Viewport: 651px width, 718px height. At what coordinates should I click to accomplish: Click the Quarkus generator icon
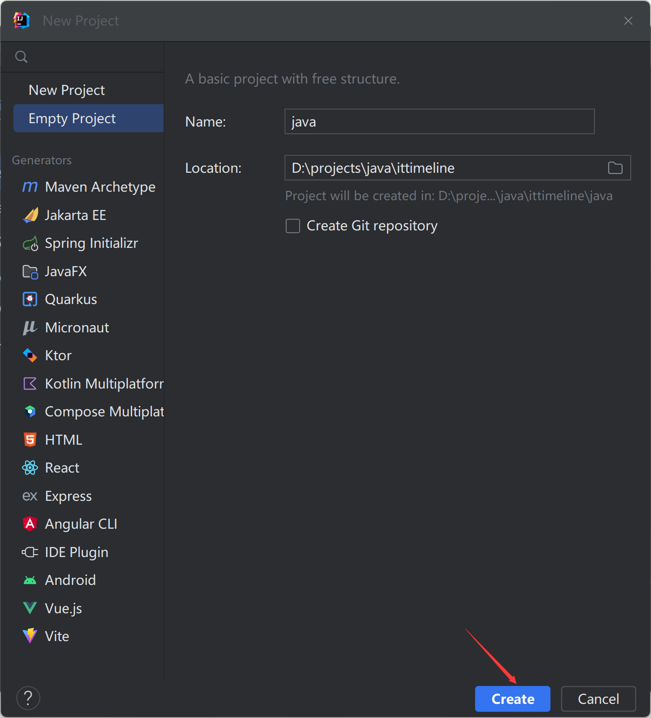pos(30,299)
